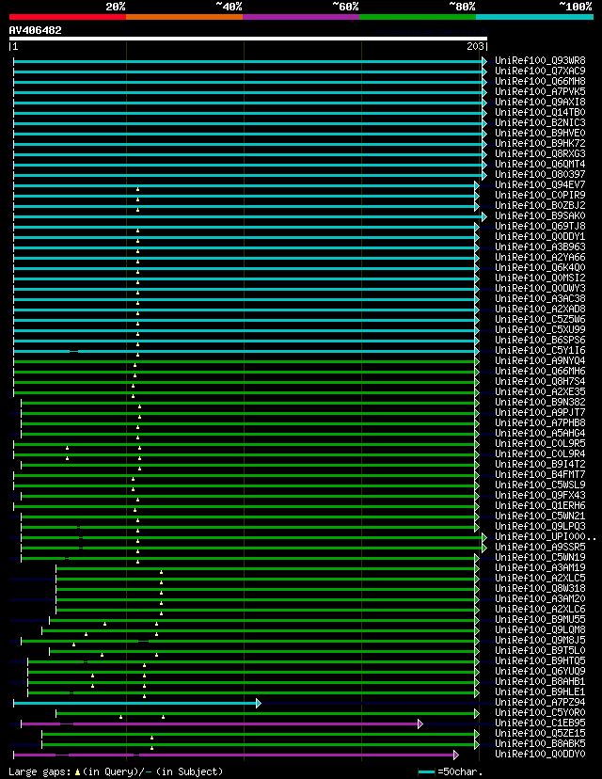This screenshot has width=602, height=779.
Task: Click the =50char. scale legend bar
Action: click(427, 772)
